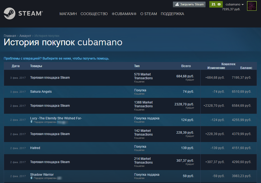This screenshot has width=261, height=183.
Task: Go to Аккаунт breadcrumb link
Action: [x=25, y=36]
